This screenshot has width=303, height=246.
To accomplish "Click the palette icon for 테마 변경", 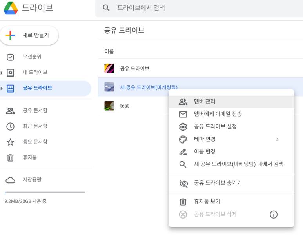I will click(183, 139).
